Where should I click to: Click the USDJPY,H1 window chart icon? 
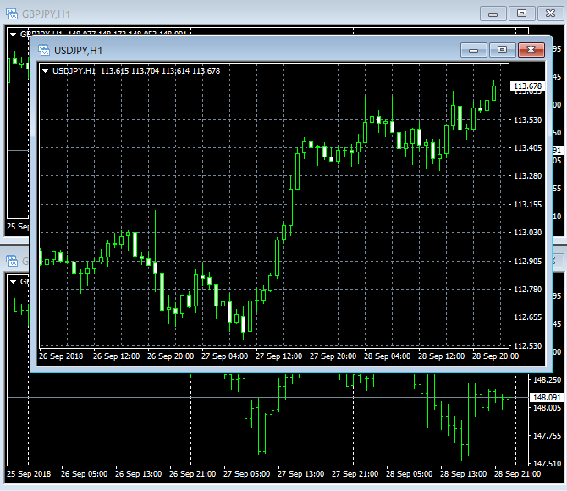coord(43,50)
